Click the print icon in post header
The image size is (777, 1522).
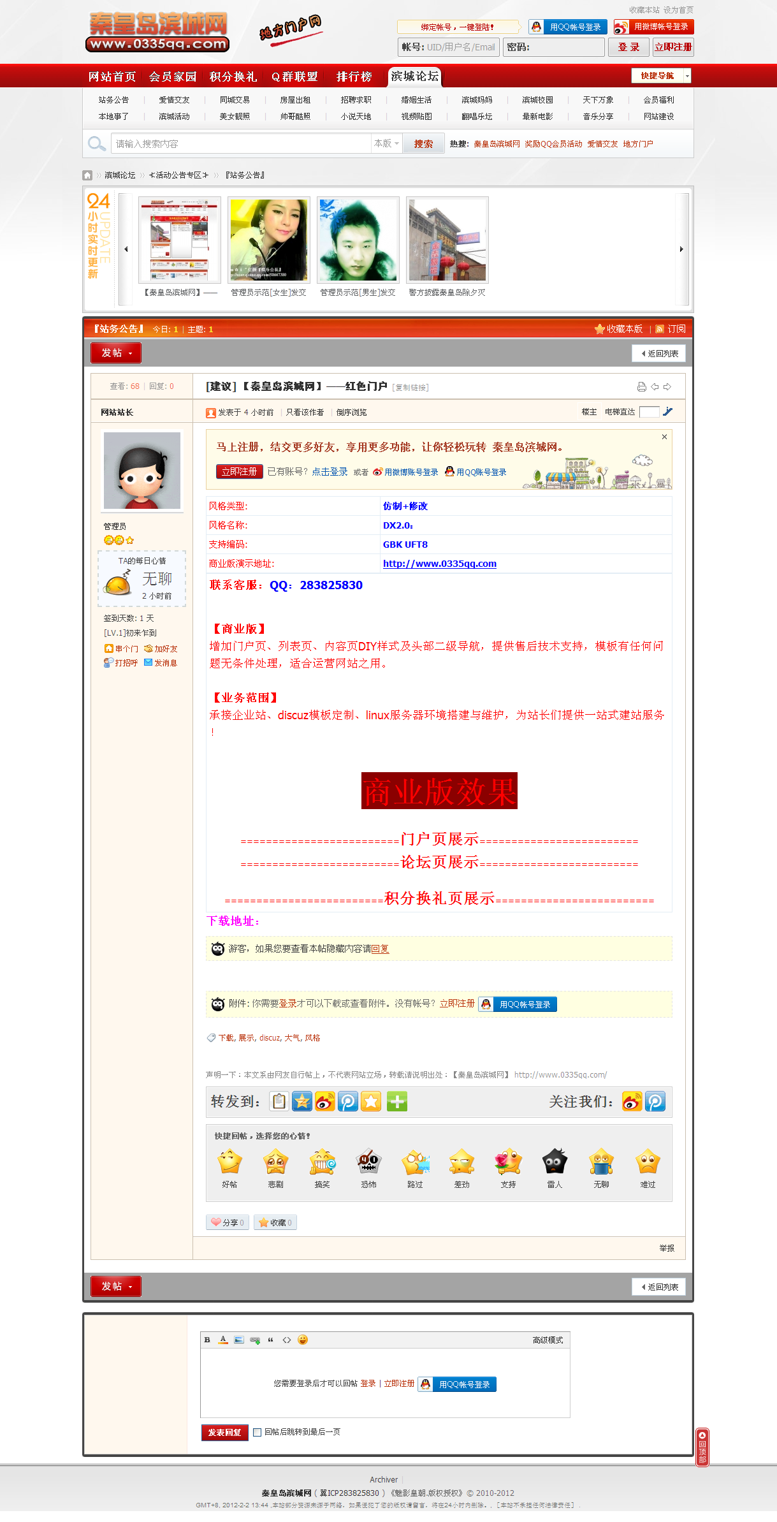[642, 387]
